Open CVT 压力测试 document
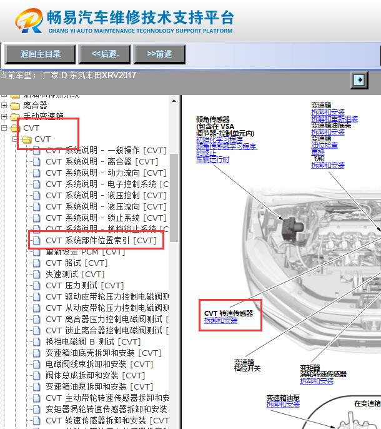The width and height of the screenshot is (381, 429). (85, 285)
